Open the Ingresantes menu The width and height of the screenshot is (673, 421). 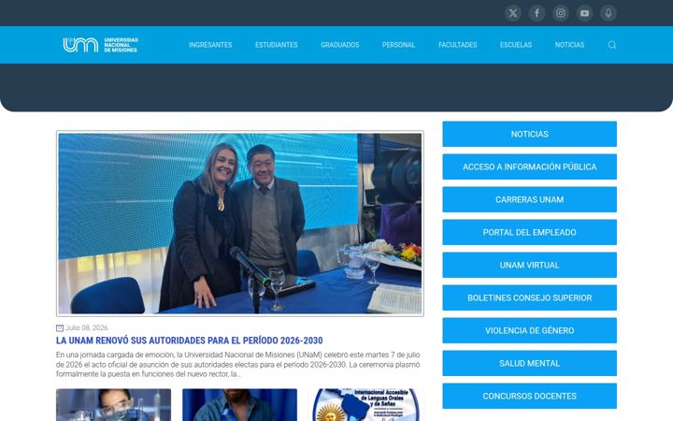210,45
